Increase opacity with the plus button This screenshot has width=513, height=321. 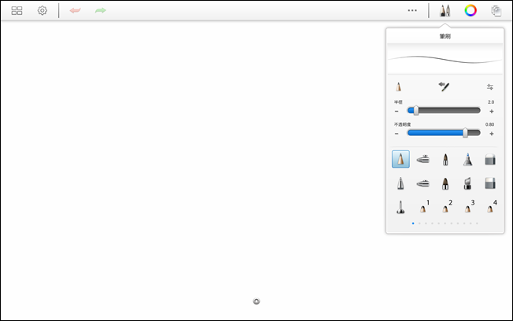coord(492,134)
